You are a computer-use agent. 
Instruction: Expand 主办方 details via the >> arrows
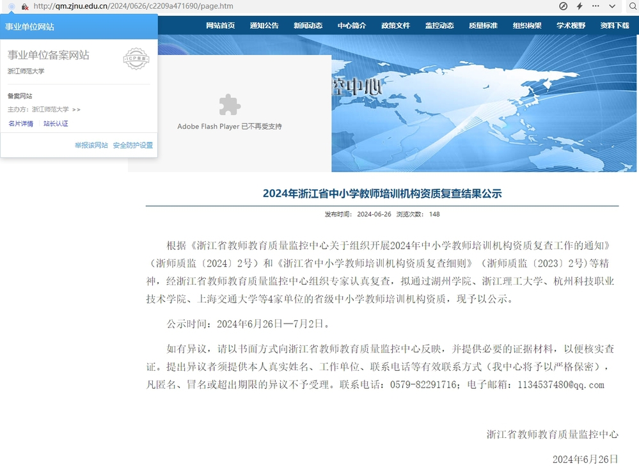point(77,109)
